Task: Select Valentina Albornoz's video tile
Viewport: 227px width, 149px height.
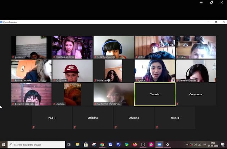Action: tap(72, 47)
